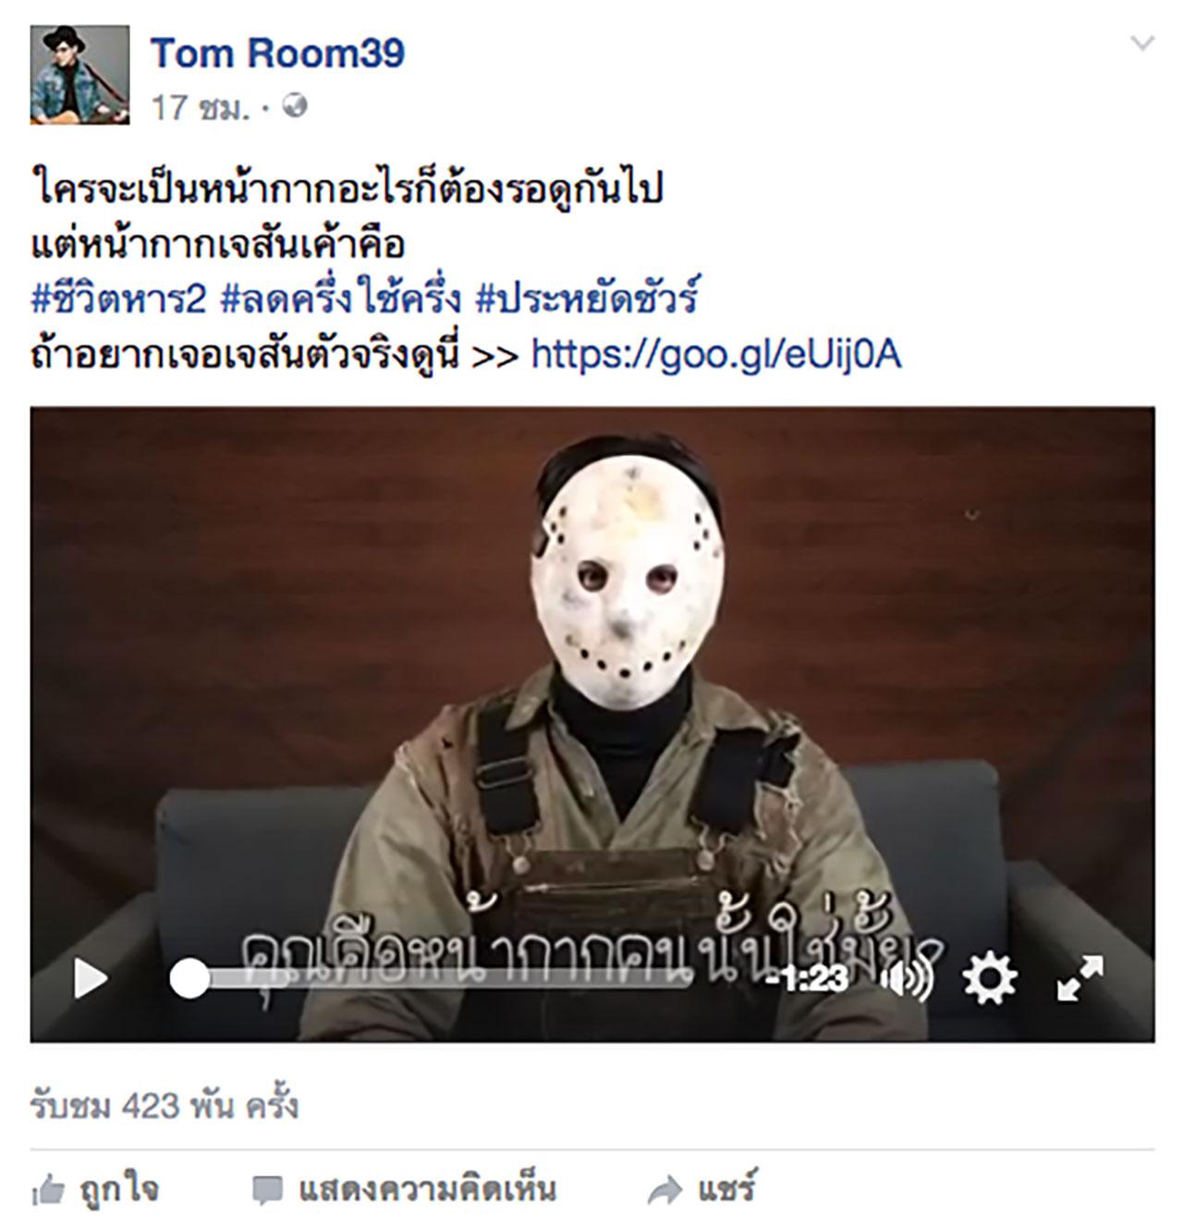Click the Tom Room39 profile picture

79,75
